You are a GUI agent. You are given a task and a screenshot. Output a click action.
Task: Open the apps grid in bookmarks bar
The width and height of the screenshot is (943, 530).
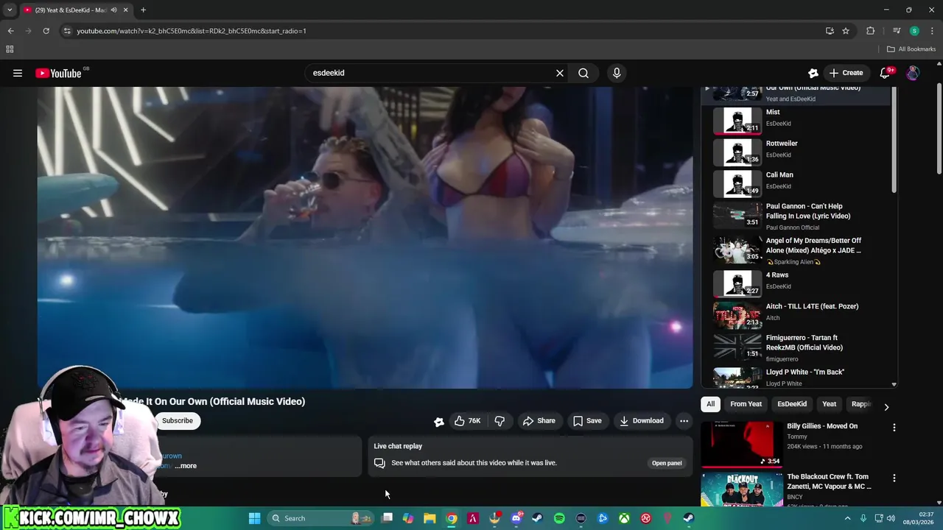[x=10, y=49]
